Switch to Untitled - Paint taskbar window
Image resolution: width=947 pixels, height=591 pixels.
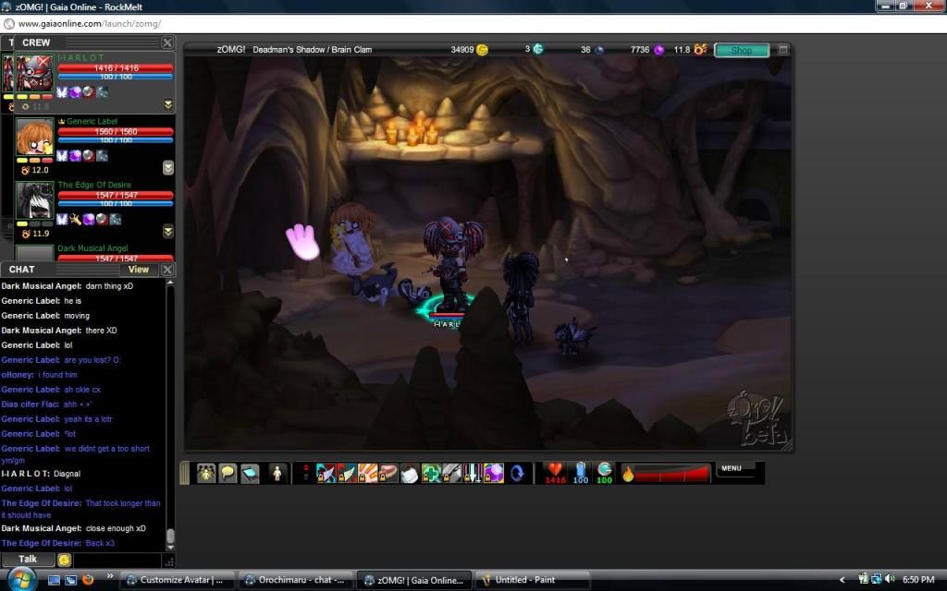532,580
